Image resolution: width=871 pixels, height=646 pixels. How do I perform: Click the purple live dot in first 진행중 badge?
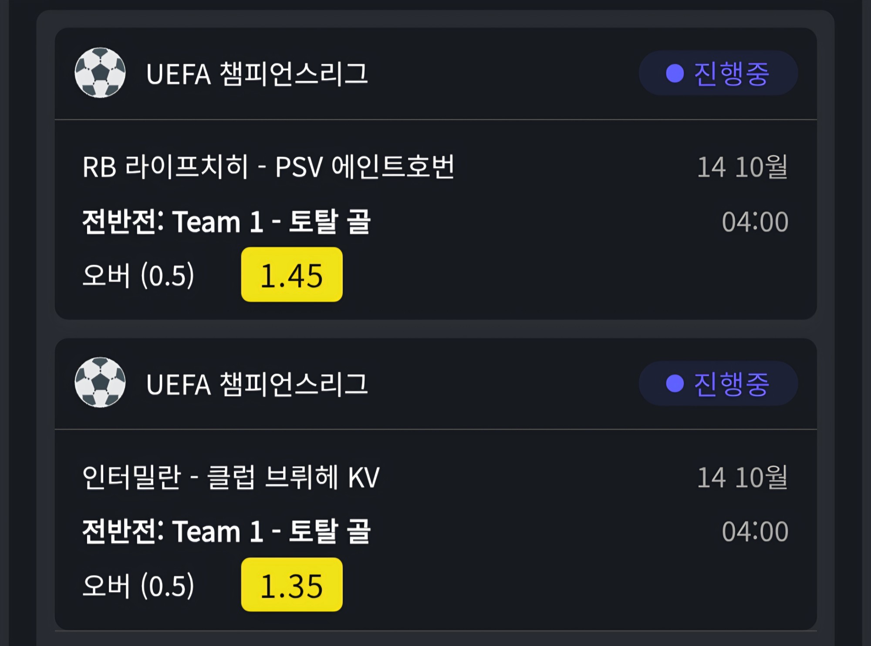click(x=675, y=73)
